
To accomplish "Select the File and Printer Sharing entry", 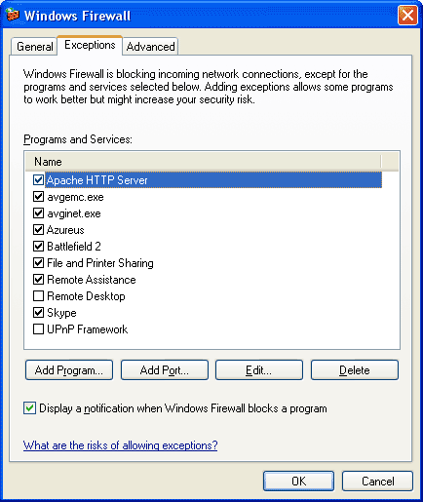I will pyautogui.click(x=100, y=263).
